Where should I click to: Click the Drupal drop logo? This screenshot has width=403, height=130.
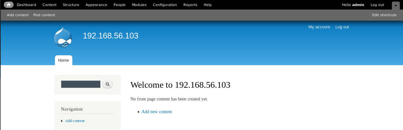[x=63, y=37]
